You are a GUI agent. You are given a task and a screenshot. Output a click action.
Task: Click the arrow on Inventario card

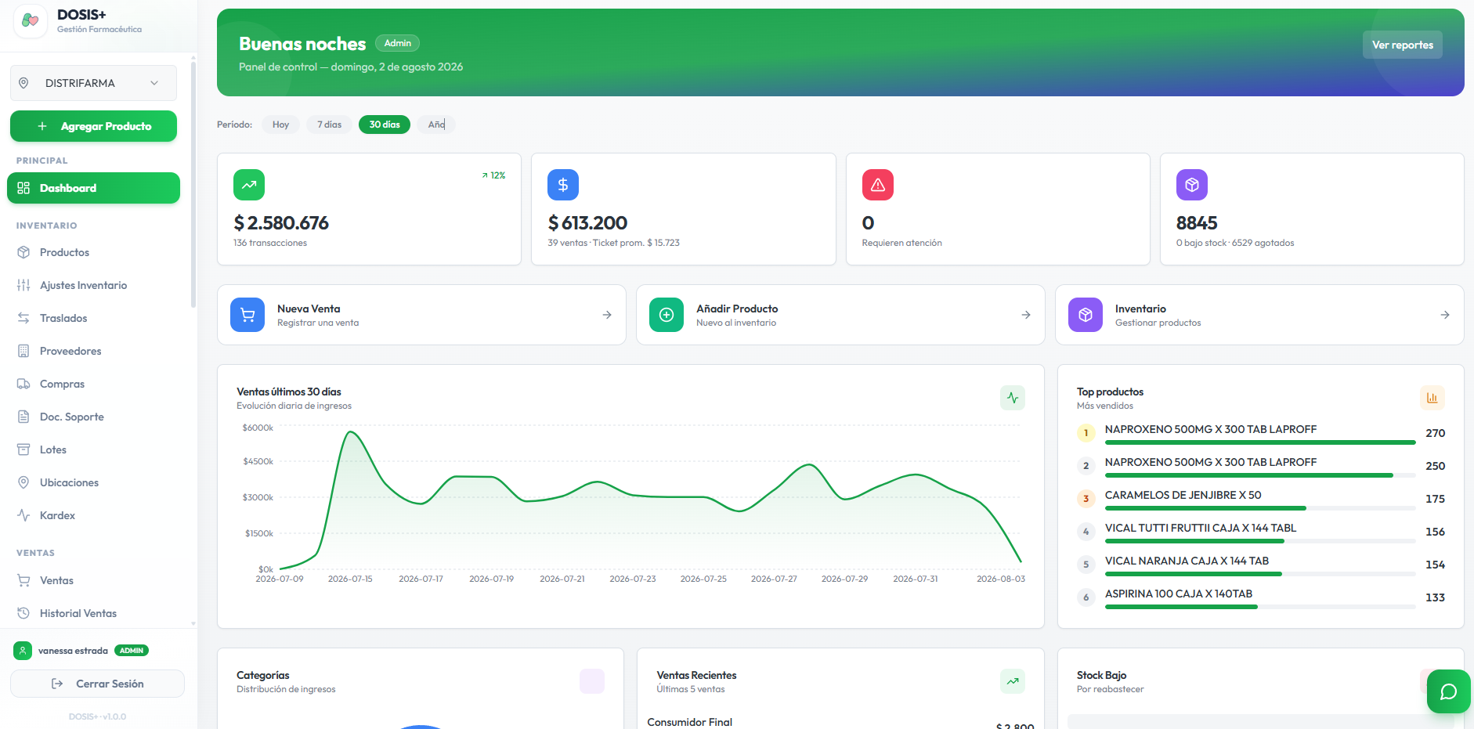click(x=1445, y=315)
